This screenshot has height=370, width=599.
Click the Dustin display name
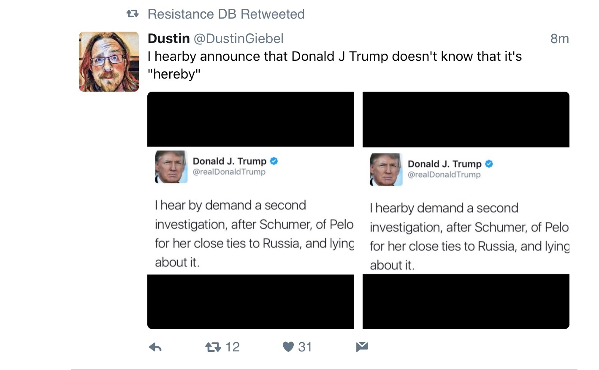coord(168,38)
